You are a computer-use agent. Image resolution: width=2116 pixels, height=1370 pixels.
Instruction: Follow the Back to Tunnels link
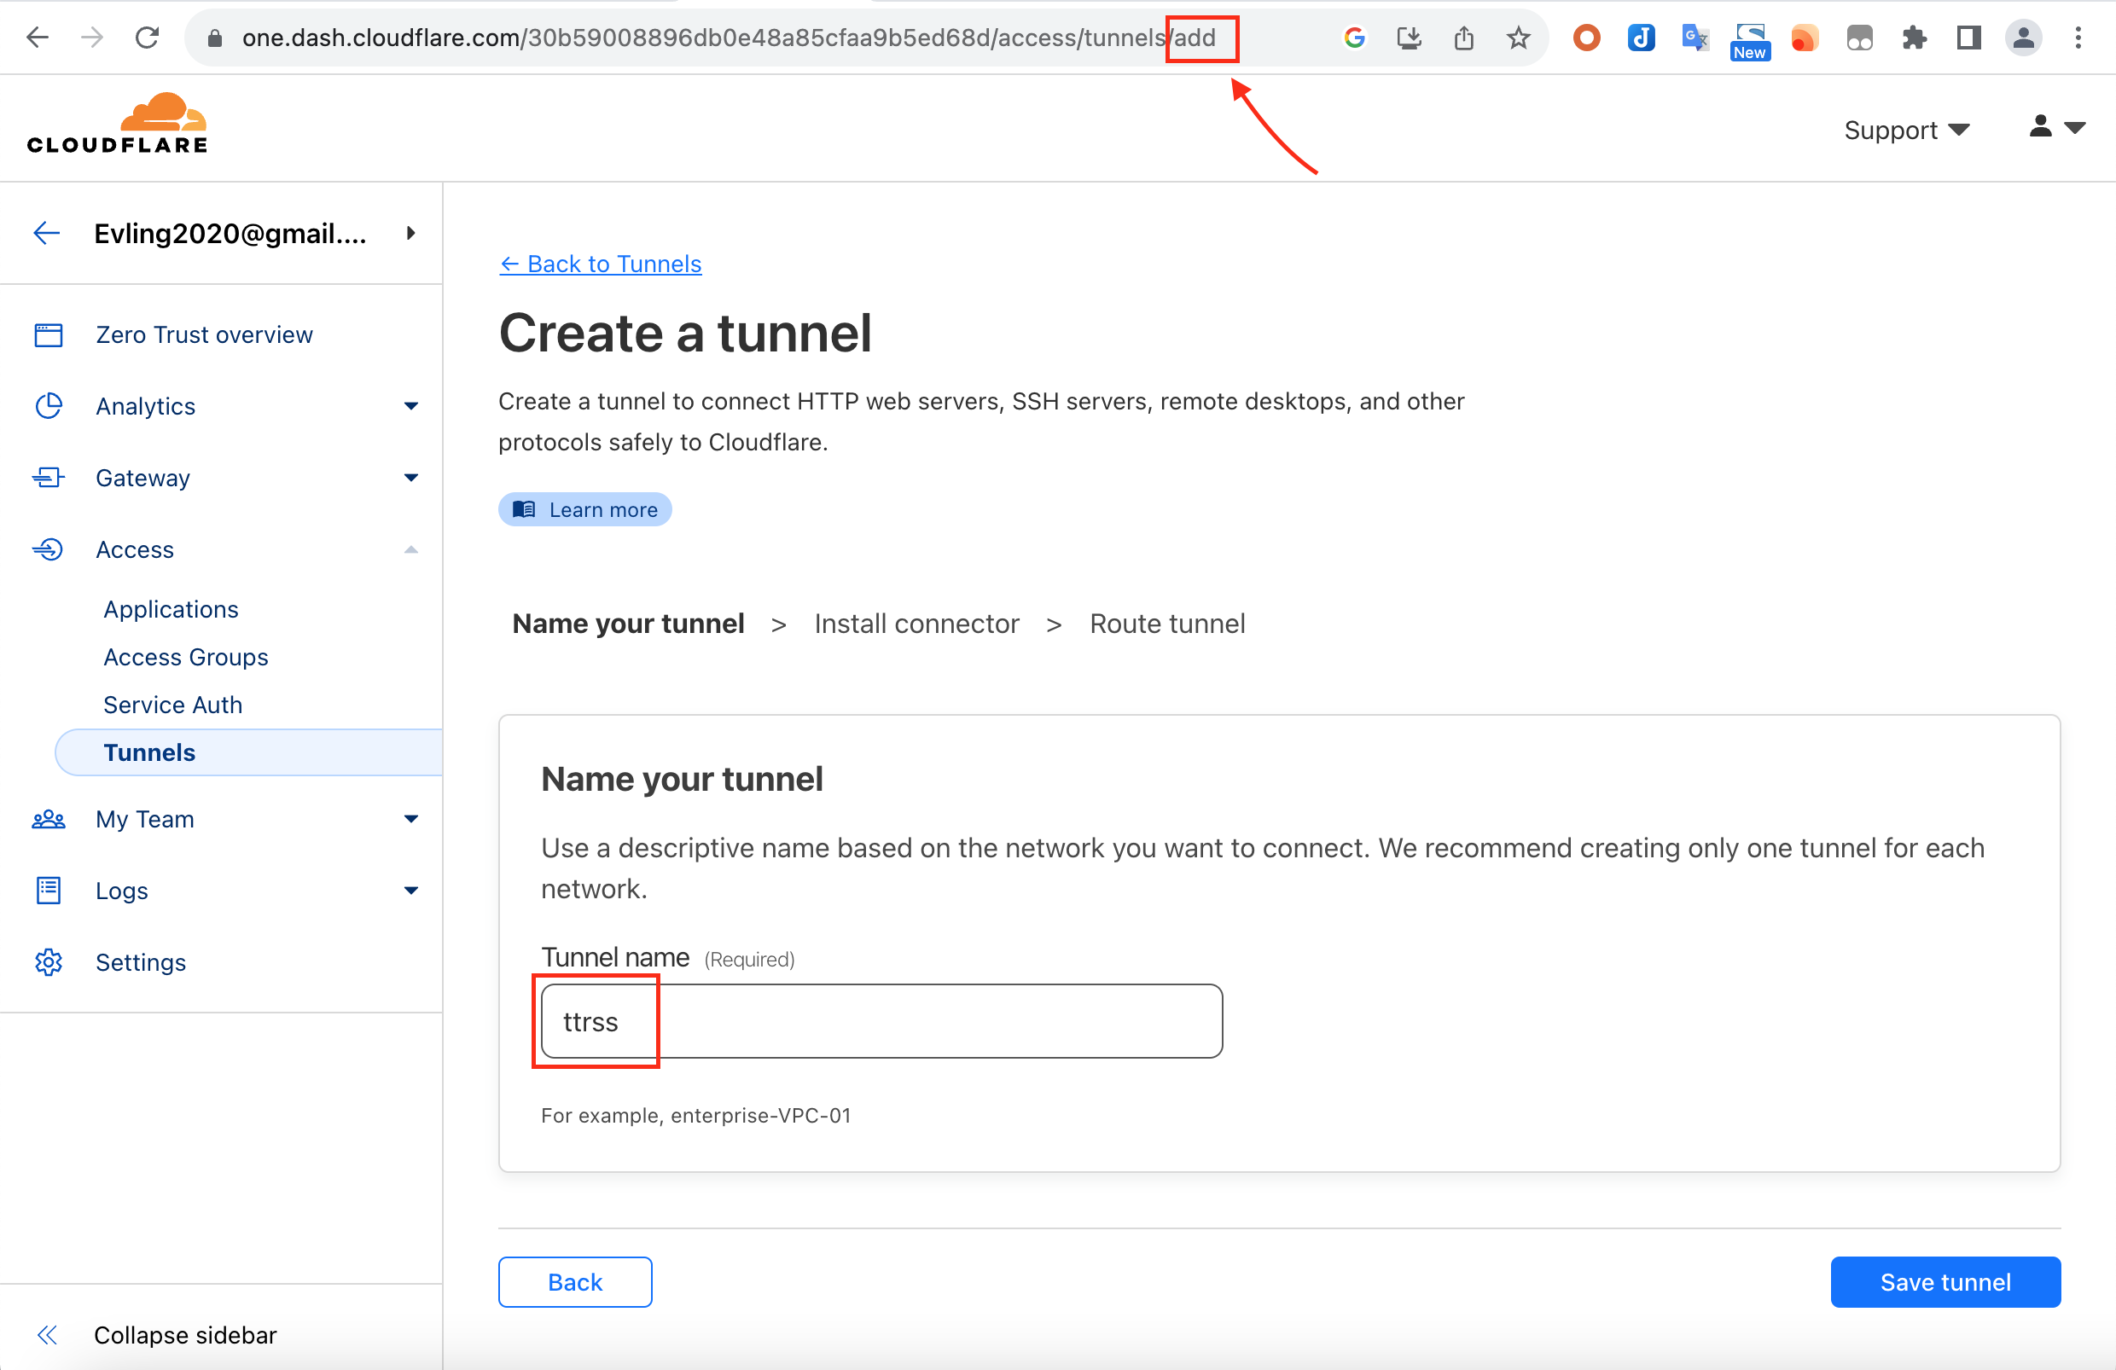(600, 264)
